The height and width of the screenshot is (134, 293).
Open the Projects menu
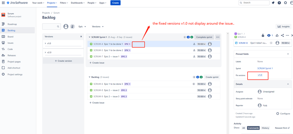coord(52,3)
